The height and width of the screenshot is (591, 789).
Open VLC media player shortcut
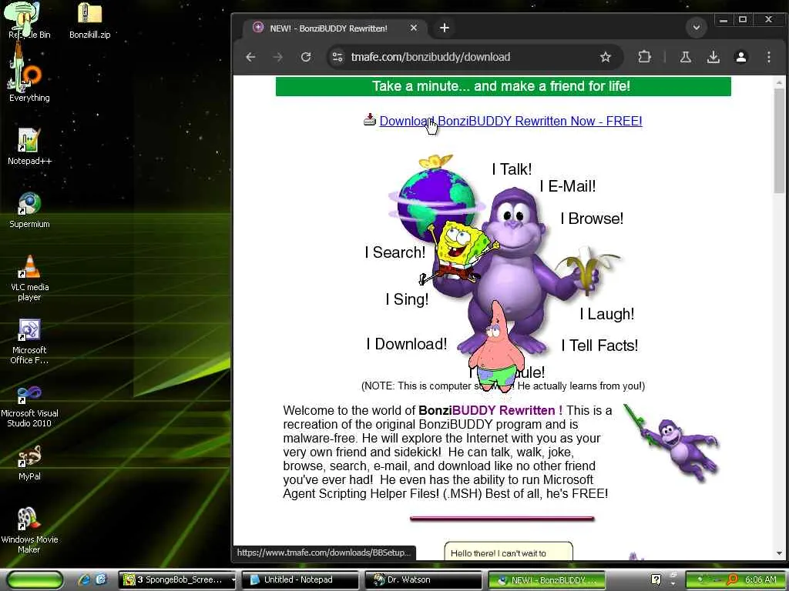click(29, 277)
